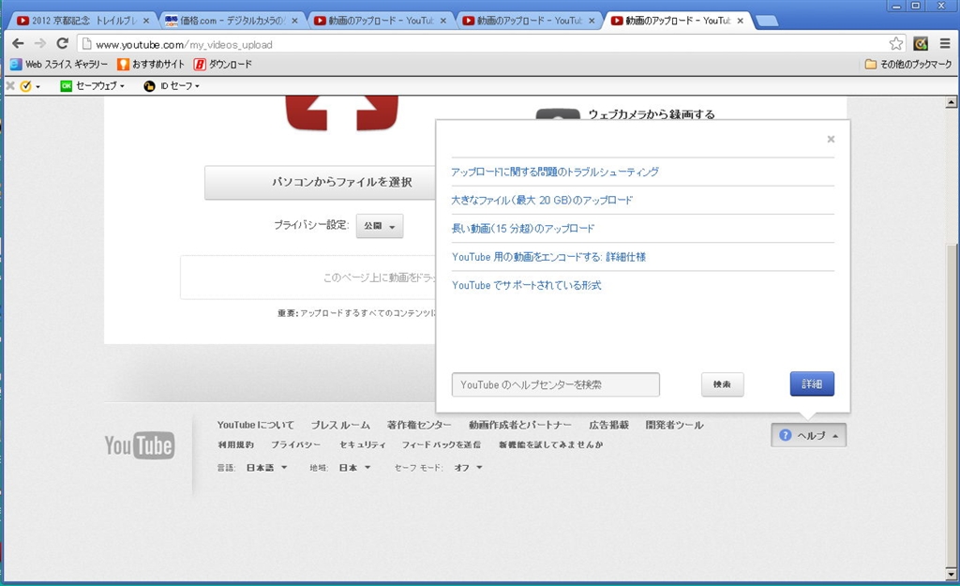
Task: Click the blue question mark help icon
Action: coord(785,435)
